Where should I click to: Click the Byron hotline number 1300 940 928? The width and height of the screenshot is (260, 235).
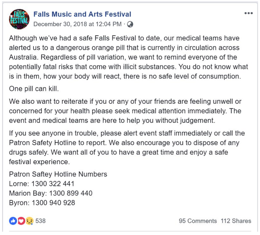click(53, 203)
